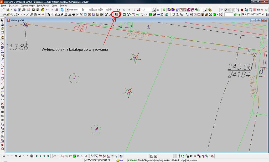
Task: Click the wo layers status indicator
Action: click(120, 160)
